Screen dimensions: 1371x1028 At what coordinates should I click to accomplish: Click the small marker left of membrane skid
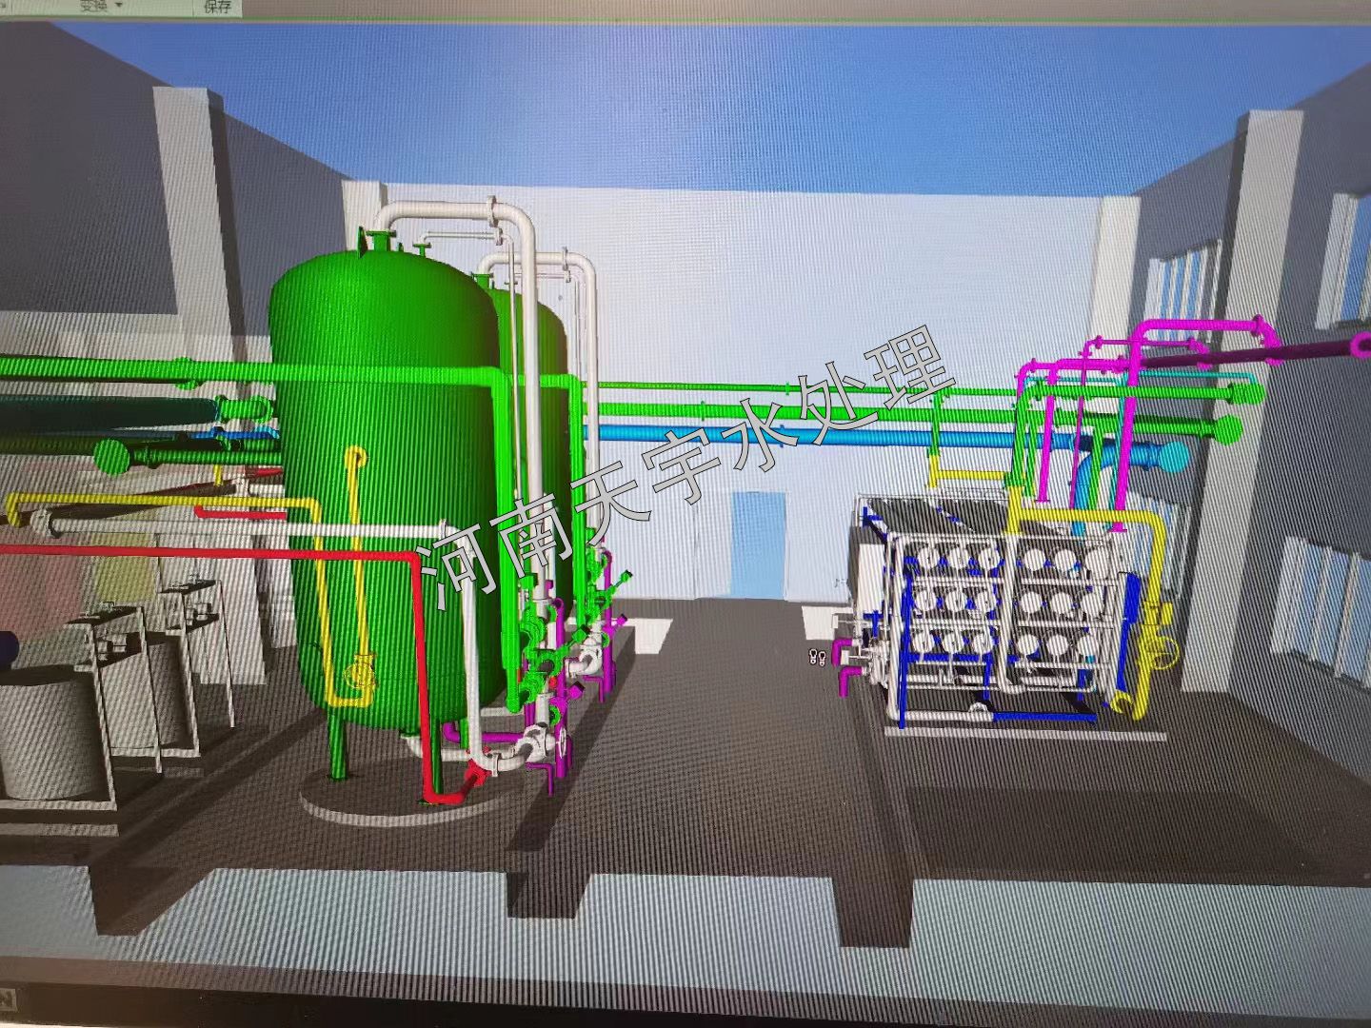click(815, 654)
